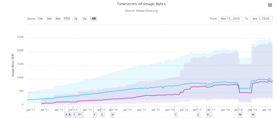The width and height of the screenshot is (277, 118).
Task: Open the flag marker H annotation
Action: click(113, 115)
